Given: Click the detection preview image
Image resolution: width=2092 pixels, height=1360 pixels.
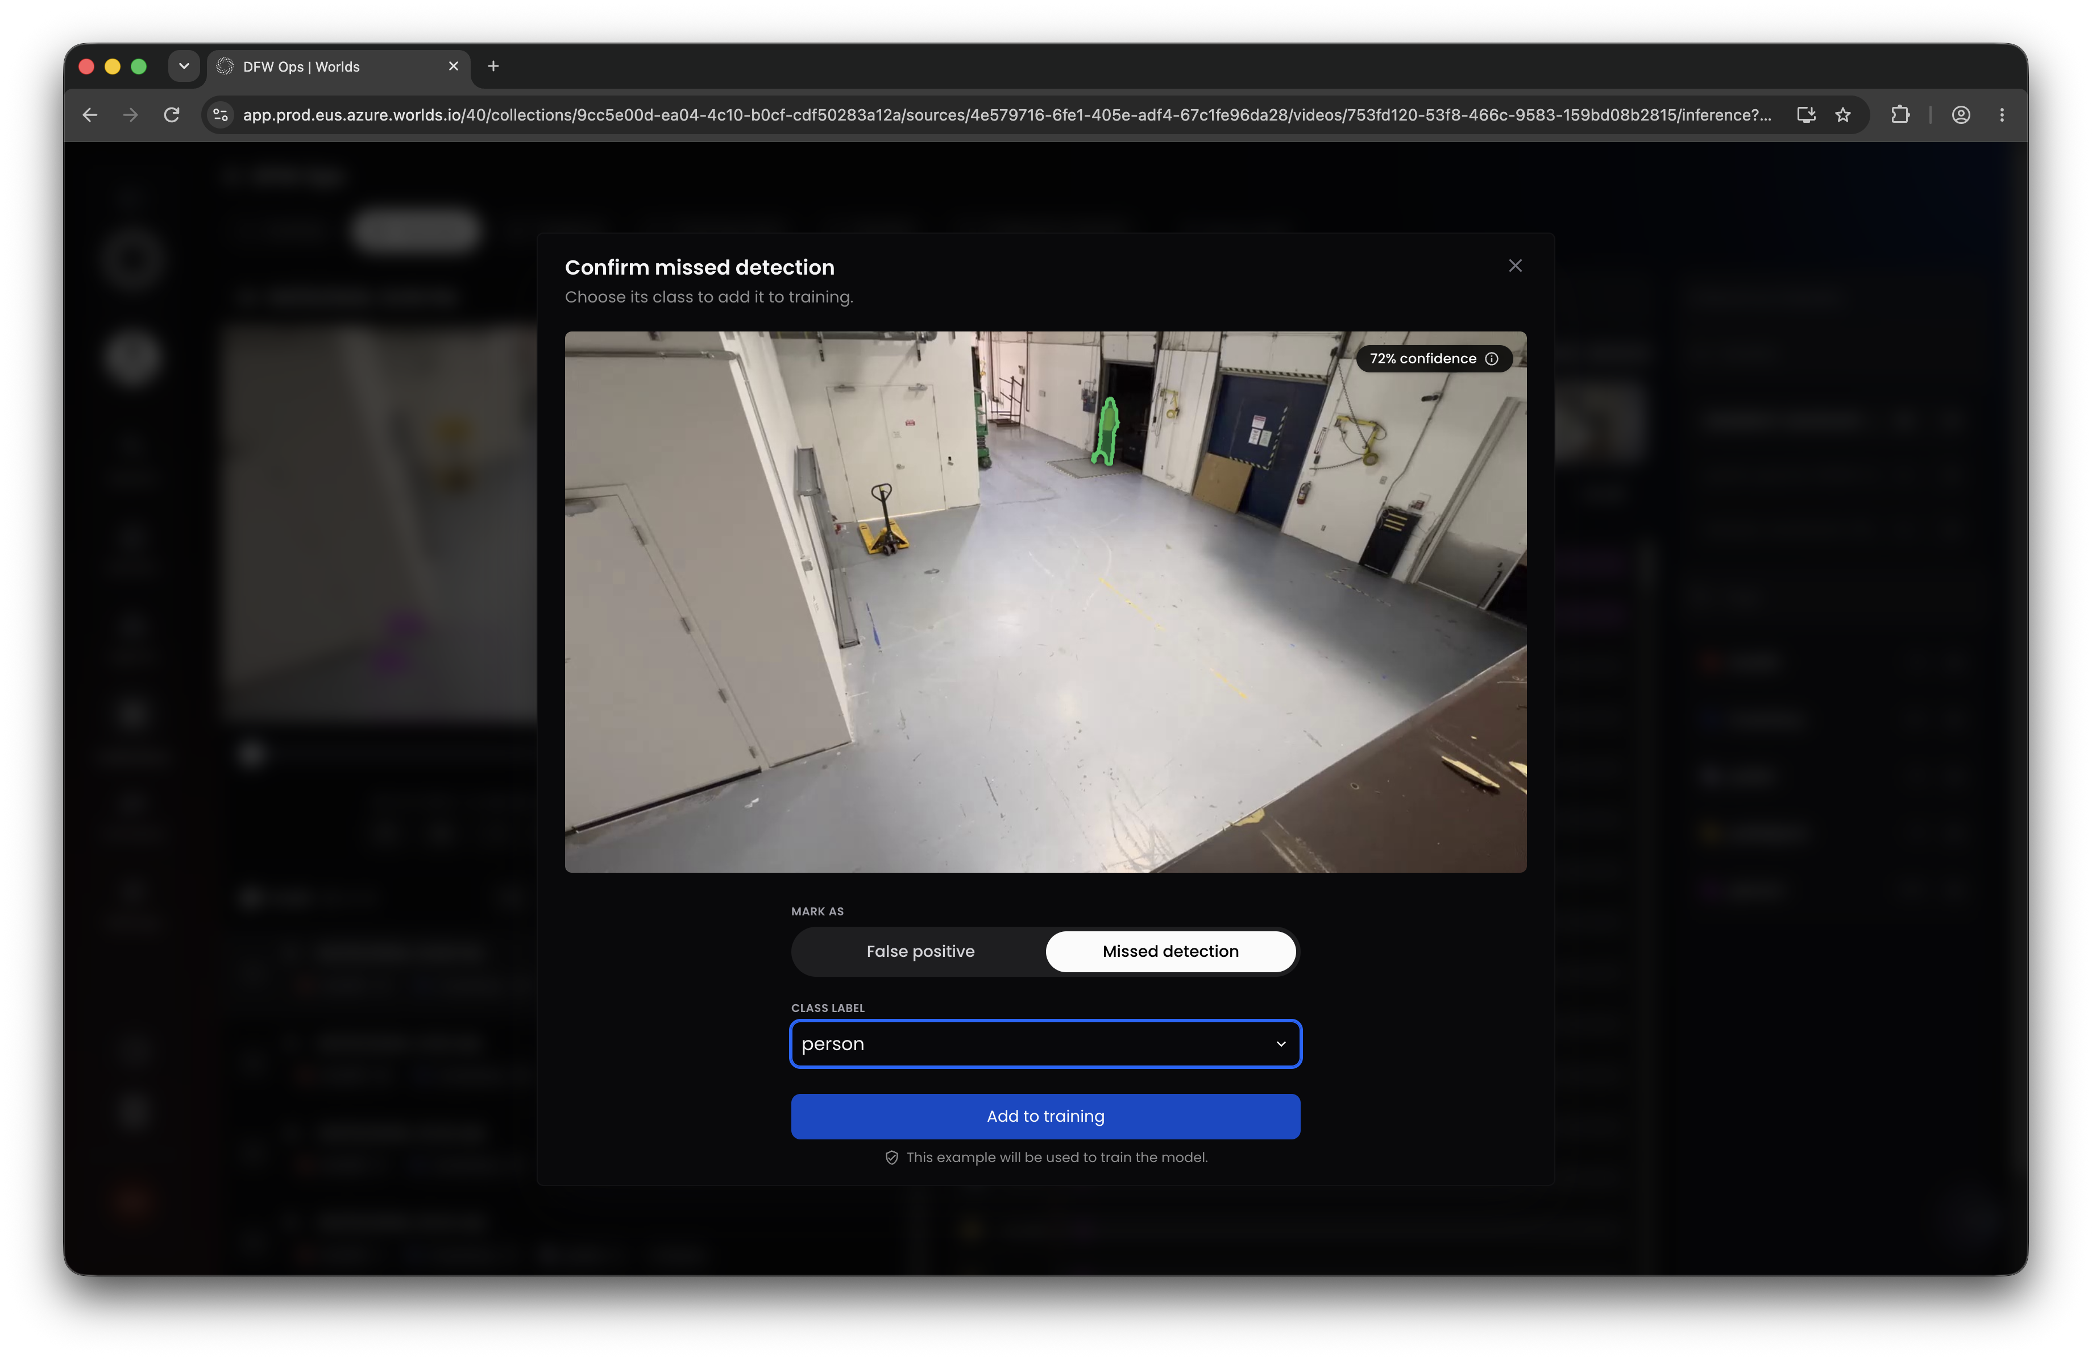Looking at the screenshot, I should [1045, 602].
